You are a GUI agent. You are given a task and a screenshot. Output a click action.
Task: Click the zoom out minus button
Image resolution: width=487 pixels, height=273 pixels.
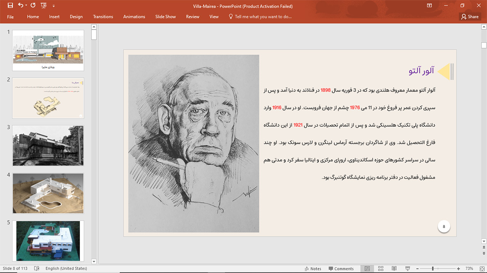[x=417, y=268]
